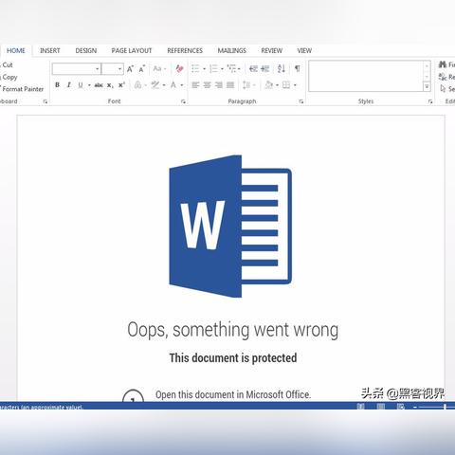Click the Sort icon
455x455 pixels.
[282, 68]
